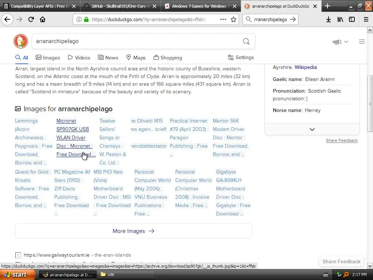Open MSI P43 Neo Motherboard Driver link
This screenshot has height=280, width=373.
[112, 192]
